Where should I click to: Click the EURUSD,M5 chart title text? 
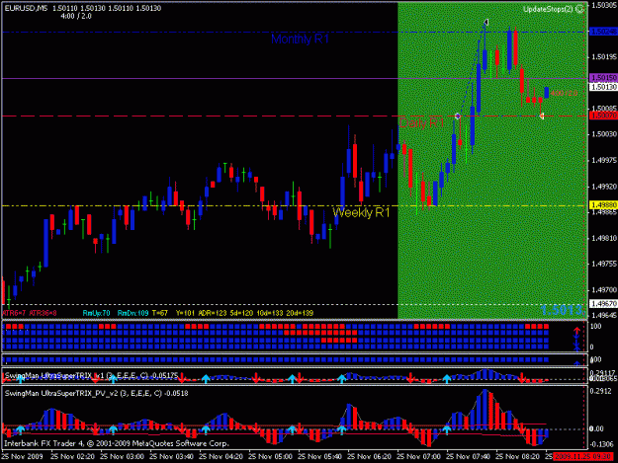click(26, 8)
